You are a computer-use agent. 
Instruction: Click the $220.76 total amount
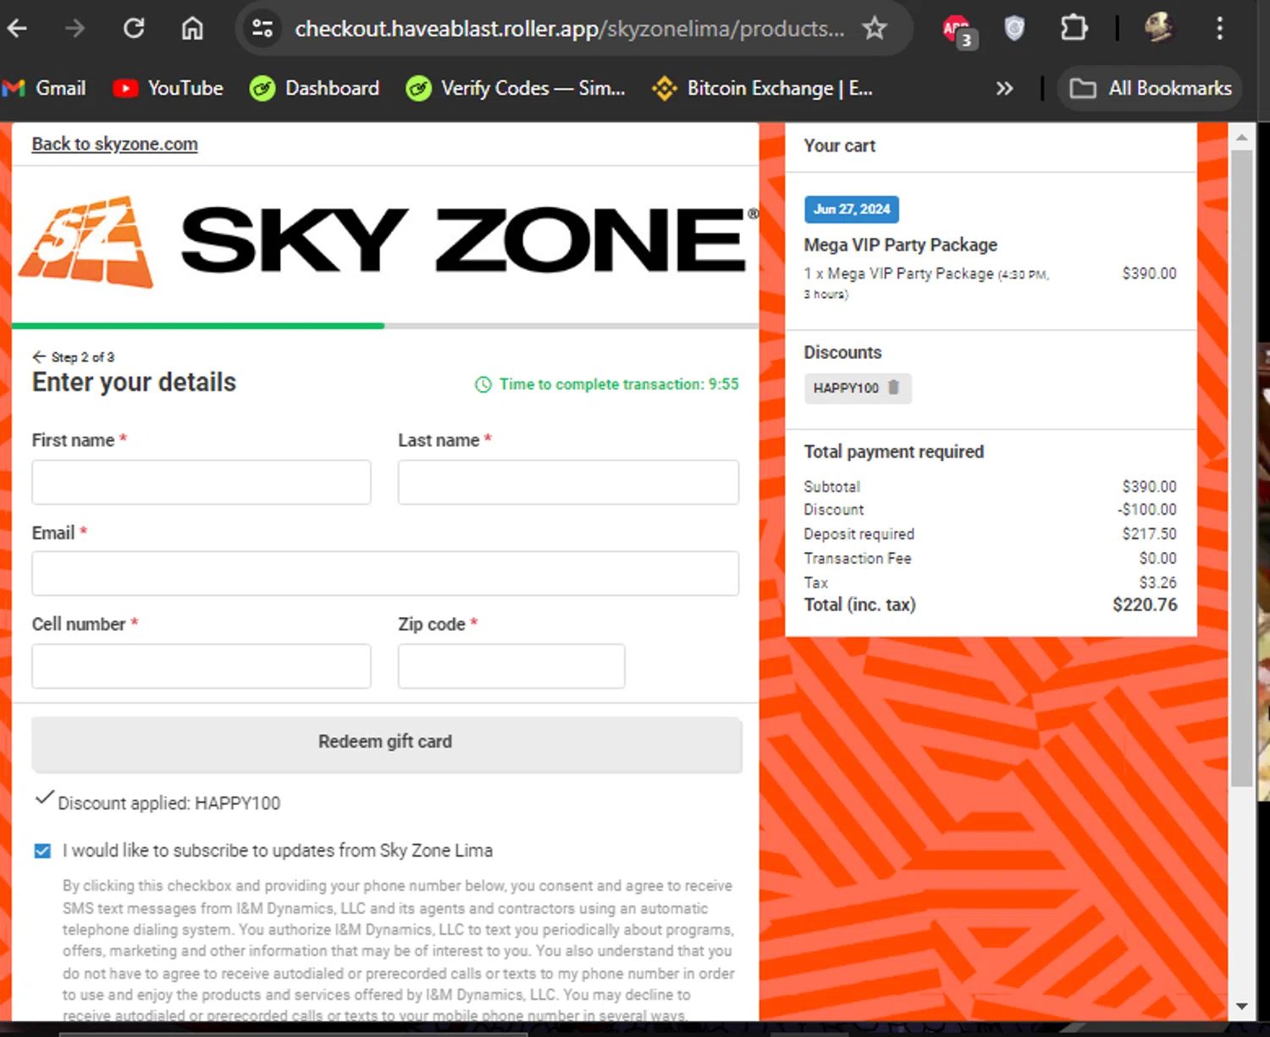click(1145, 604)
